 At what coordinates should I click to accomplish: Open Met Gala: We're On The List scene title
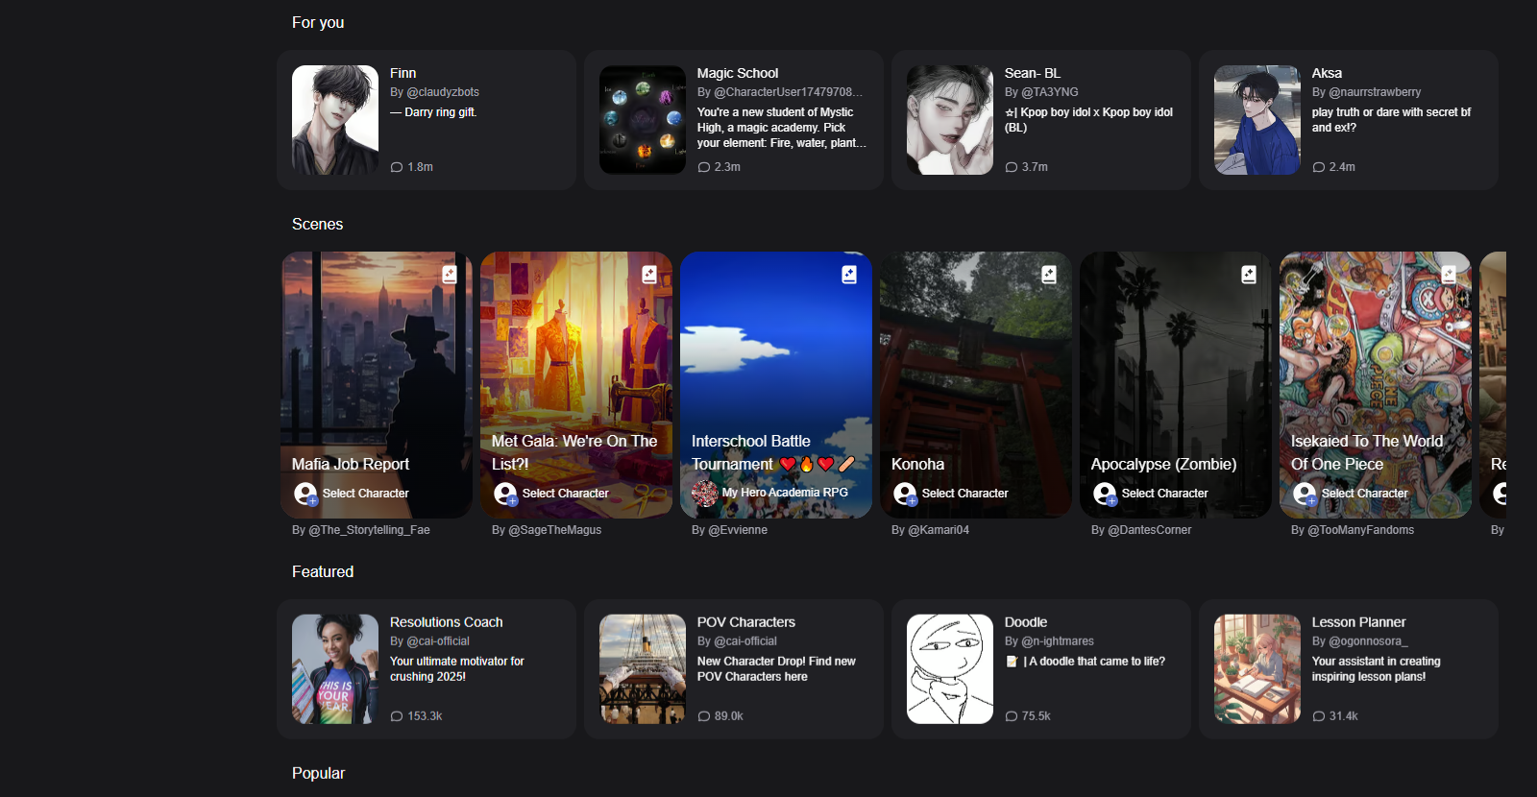pos(574,452)
